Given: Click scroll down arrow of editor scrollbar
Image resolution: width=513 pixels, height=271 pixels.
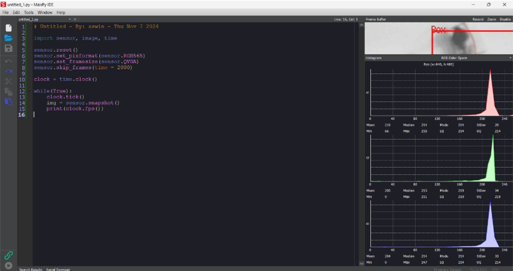Looking at the screenshot, I should [x=361, y=263].
